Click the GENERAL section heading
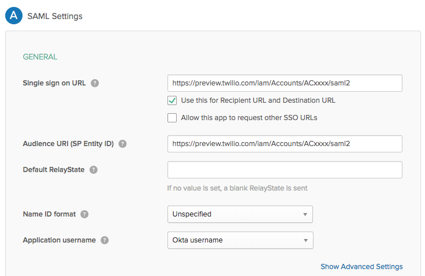Image resolution: width=425 pixels, height=276 pixels. pos(40,57)
